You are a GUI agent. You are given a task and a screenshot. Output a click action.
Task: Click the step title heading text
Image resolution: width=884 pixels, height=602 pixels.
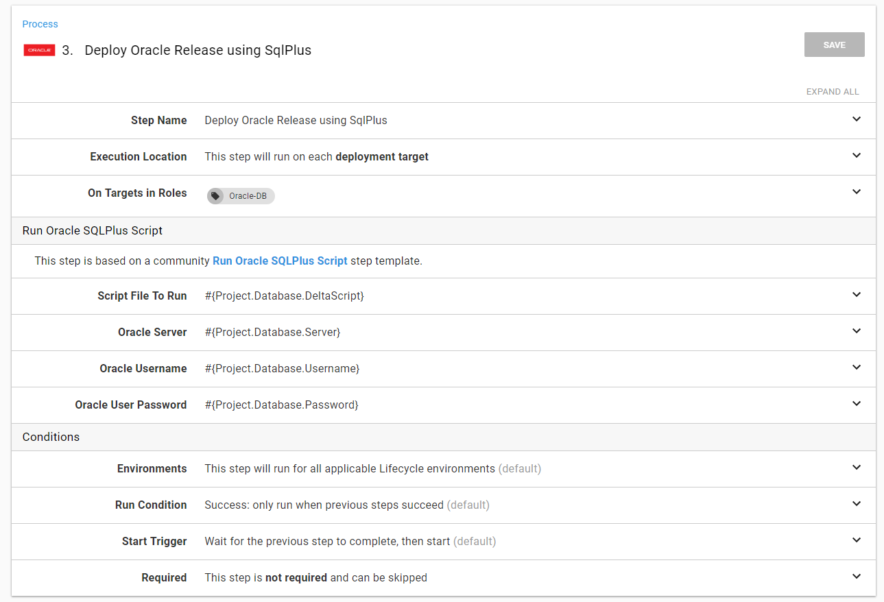click(x=198, y=50)
